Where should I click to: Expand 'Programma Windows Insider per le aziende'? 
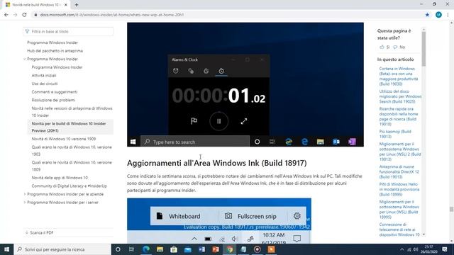[25, 194]
